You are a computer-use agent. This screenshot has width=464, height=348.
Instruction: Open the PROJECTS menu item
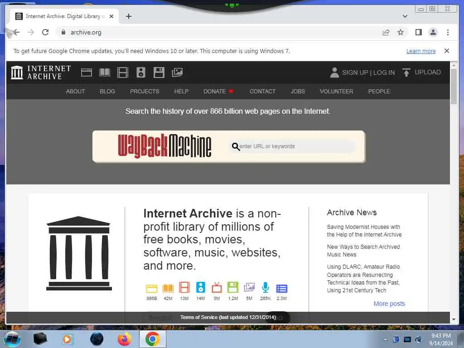tap(145, 91)
